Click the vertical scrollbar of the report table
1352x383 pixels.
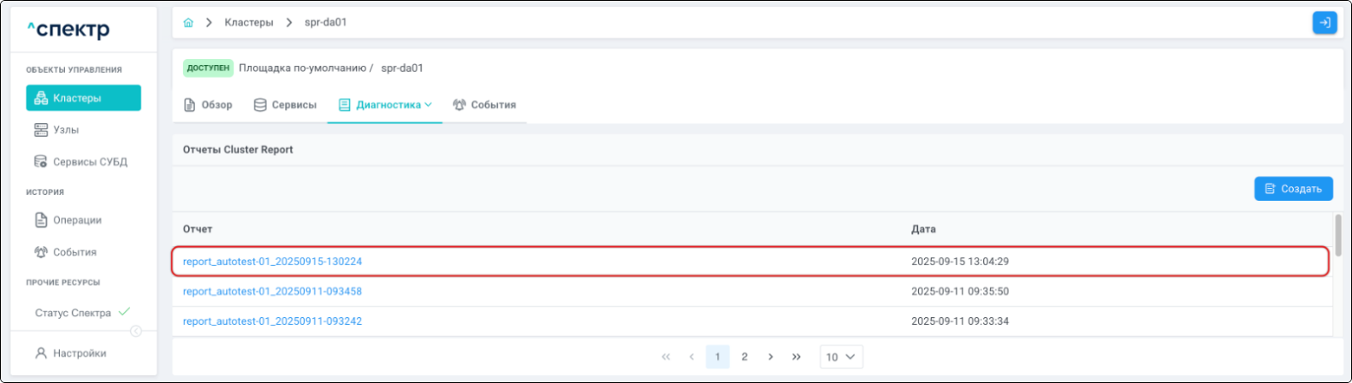pos(1337,235)
